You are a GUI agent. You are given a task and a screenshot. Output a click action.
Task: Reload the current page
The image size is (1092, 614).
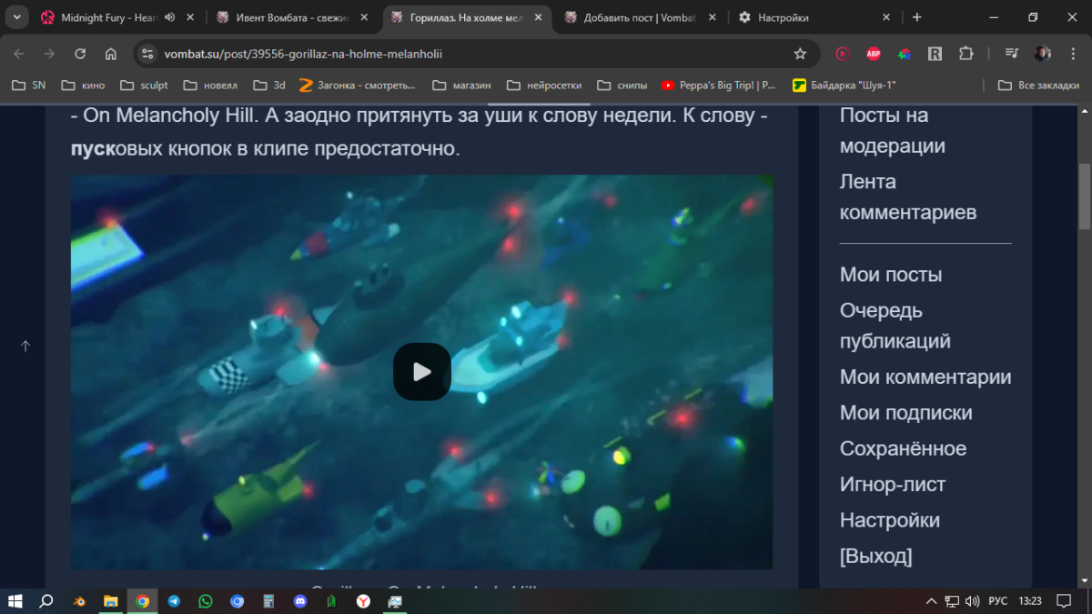click(x=80, y=54)
